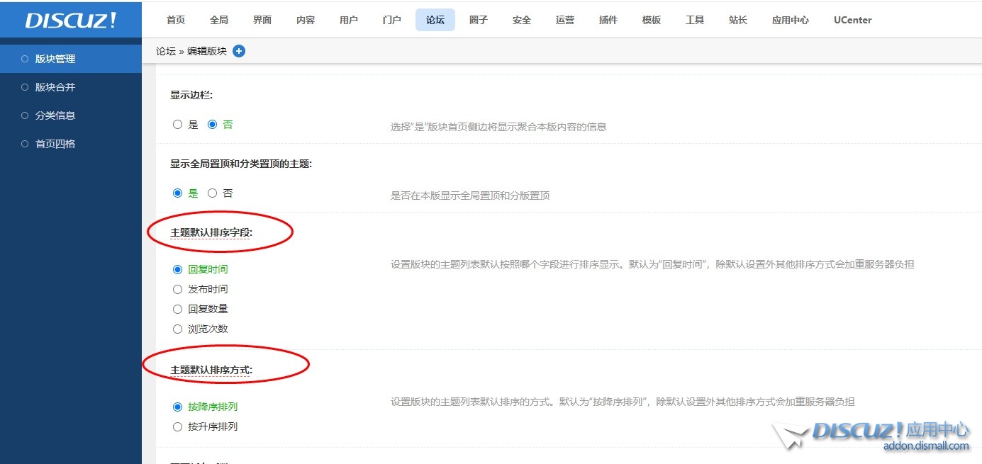
Task: Choose 发布时间 as default sort field
Action: click(x=177, y=290)
